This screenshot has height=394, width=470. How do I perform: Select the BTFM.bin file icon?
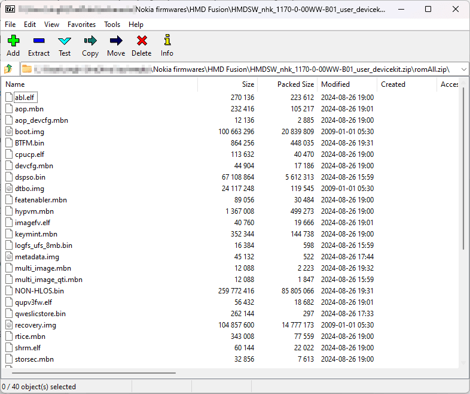tap(10, 143)
